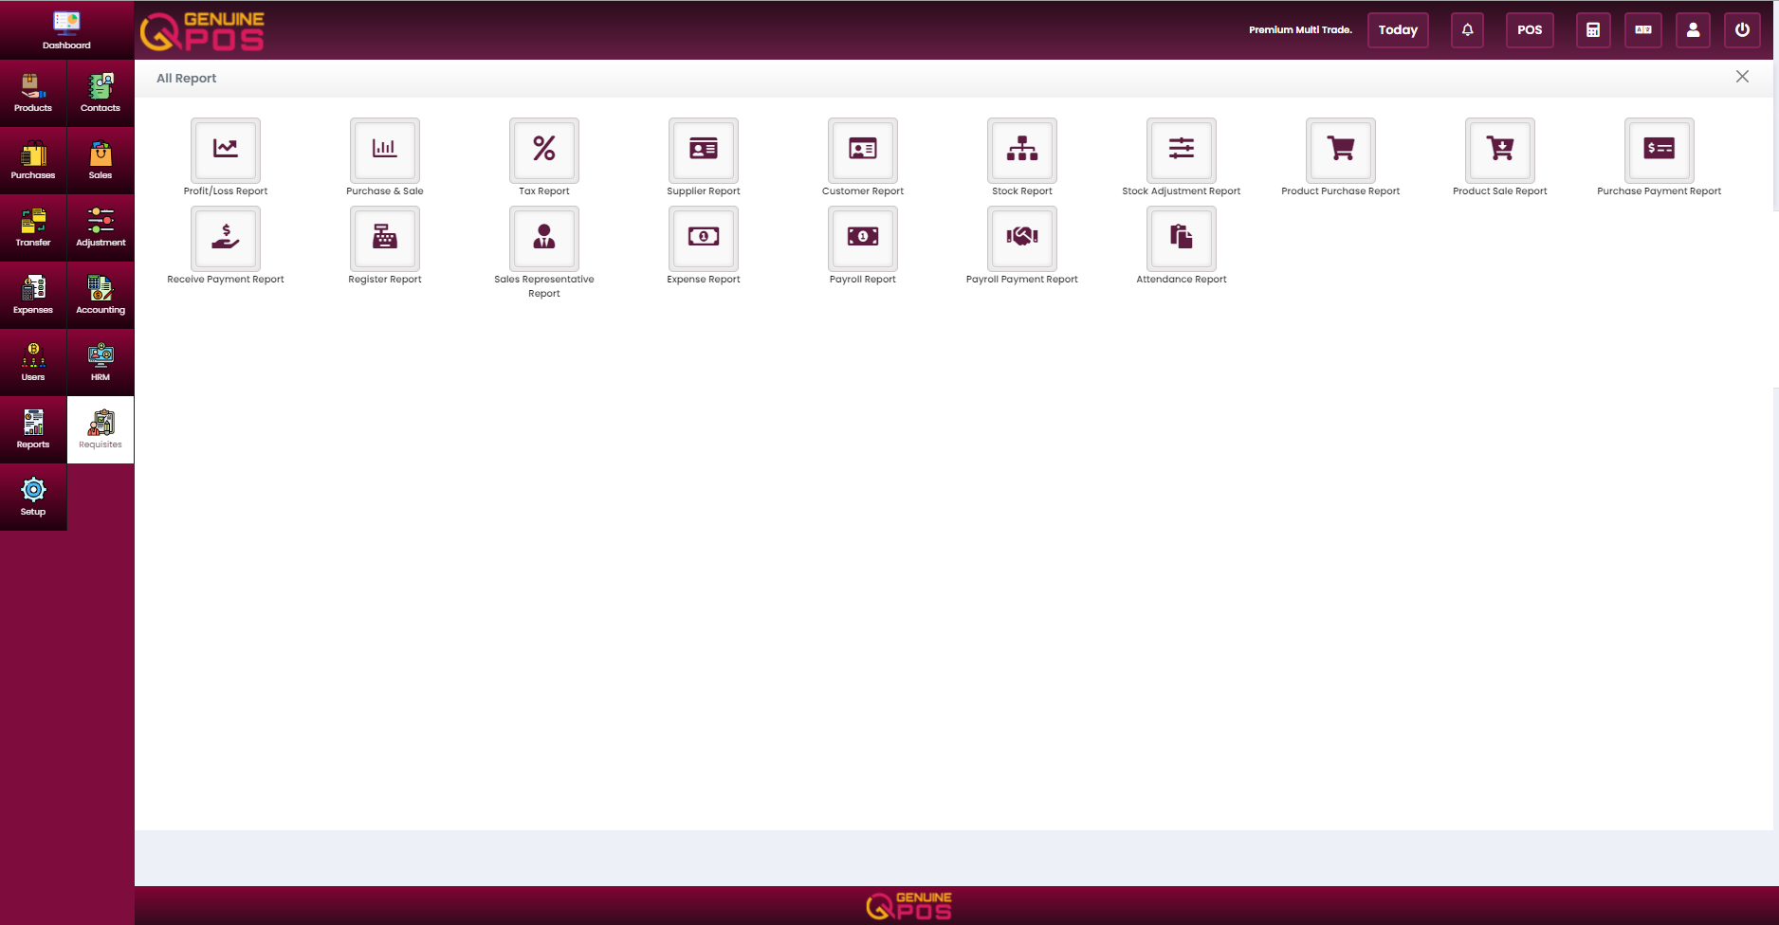Open Transfer in the sidebar

[x=33, y=227]
